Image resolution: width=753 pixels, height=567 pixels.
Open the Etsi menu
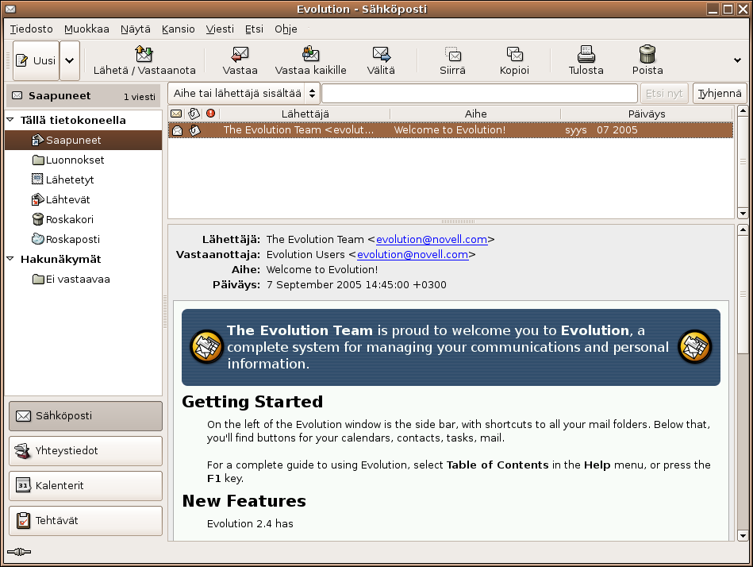click(x=254, y=29)
